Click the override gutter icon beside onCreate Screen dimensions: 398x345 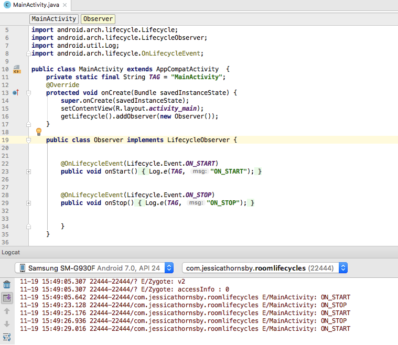(15, 93)
